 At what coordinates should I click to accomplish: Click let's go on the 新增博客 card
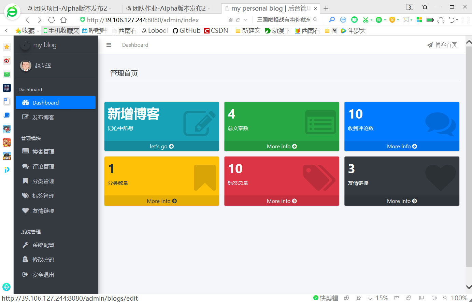pos(161,146)
